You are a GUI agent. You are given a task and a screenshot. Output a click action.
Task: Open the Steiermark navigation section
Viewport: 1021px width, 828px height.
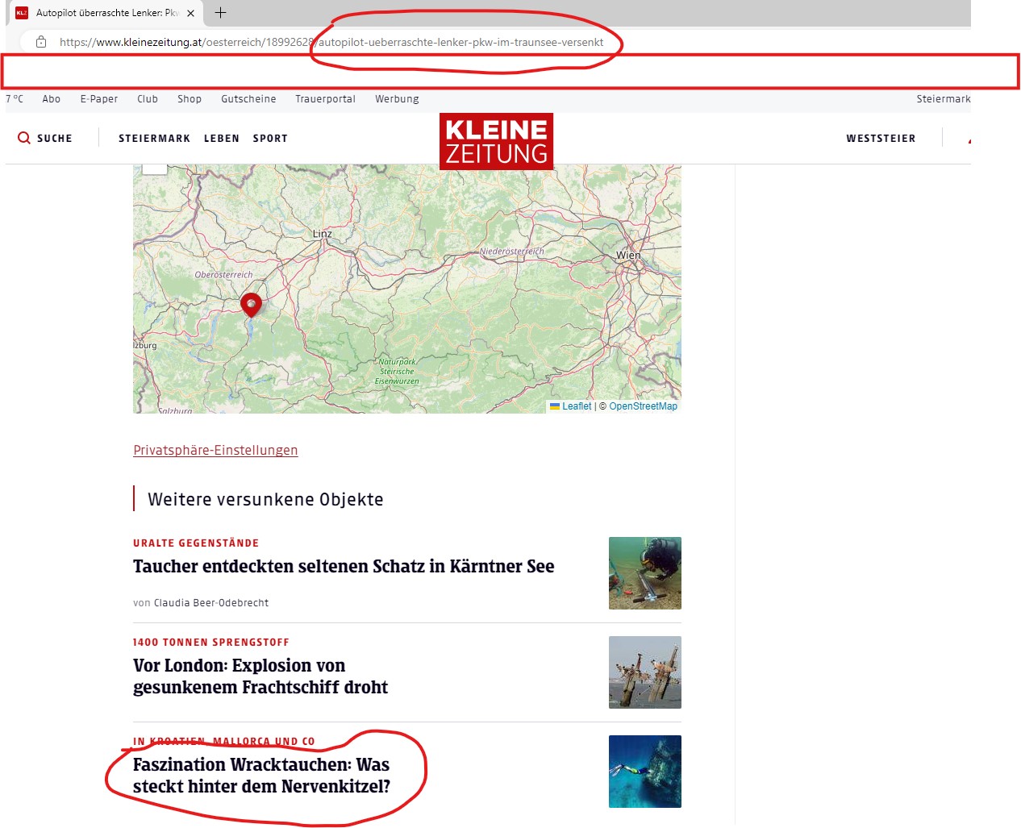(154, 139)
